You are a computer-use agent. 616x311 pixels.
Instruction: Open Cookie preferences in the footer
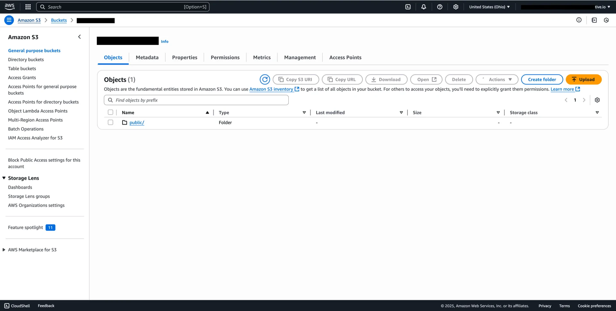[594, 306]
